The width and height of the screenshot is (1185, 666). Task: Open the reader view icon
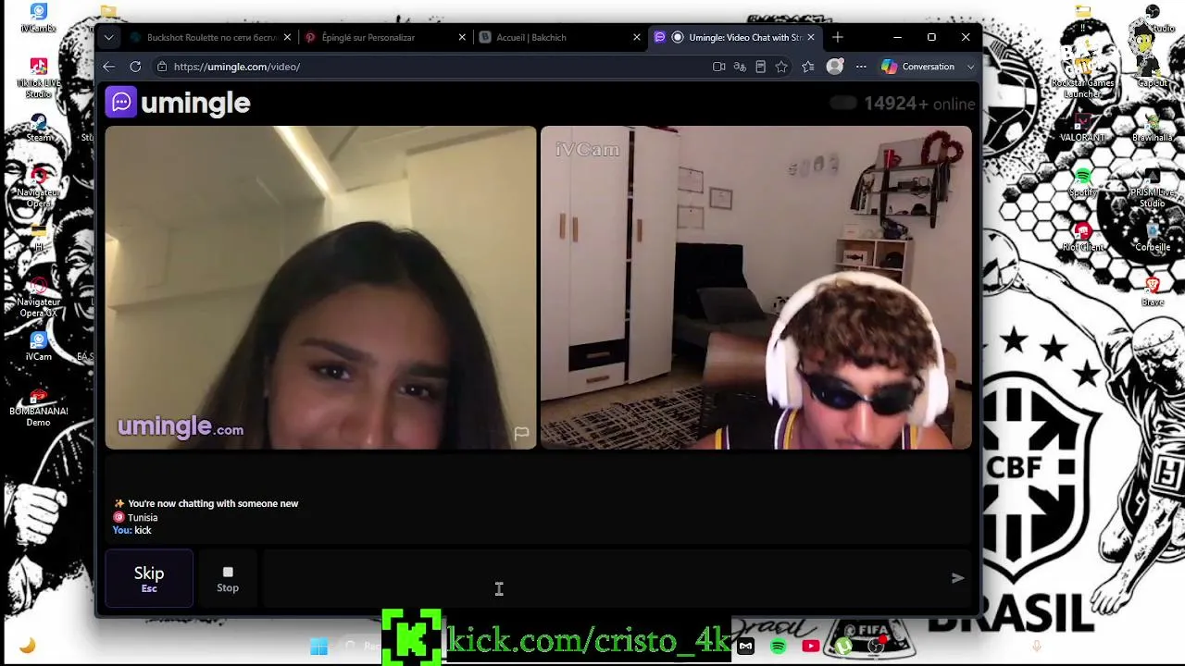(x=760, y=67)
